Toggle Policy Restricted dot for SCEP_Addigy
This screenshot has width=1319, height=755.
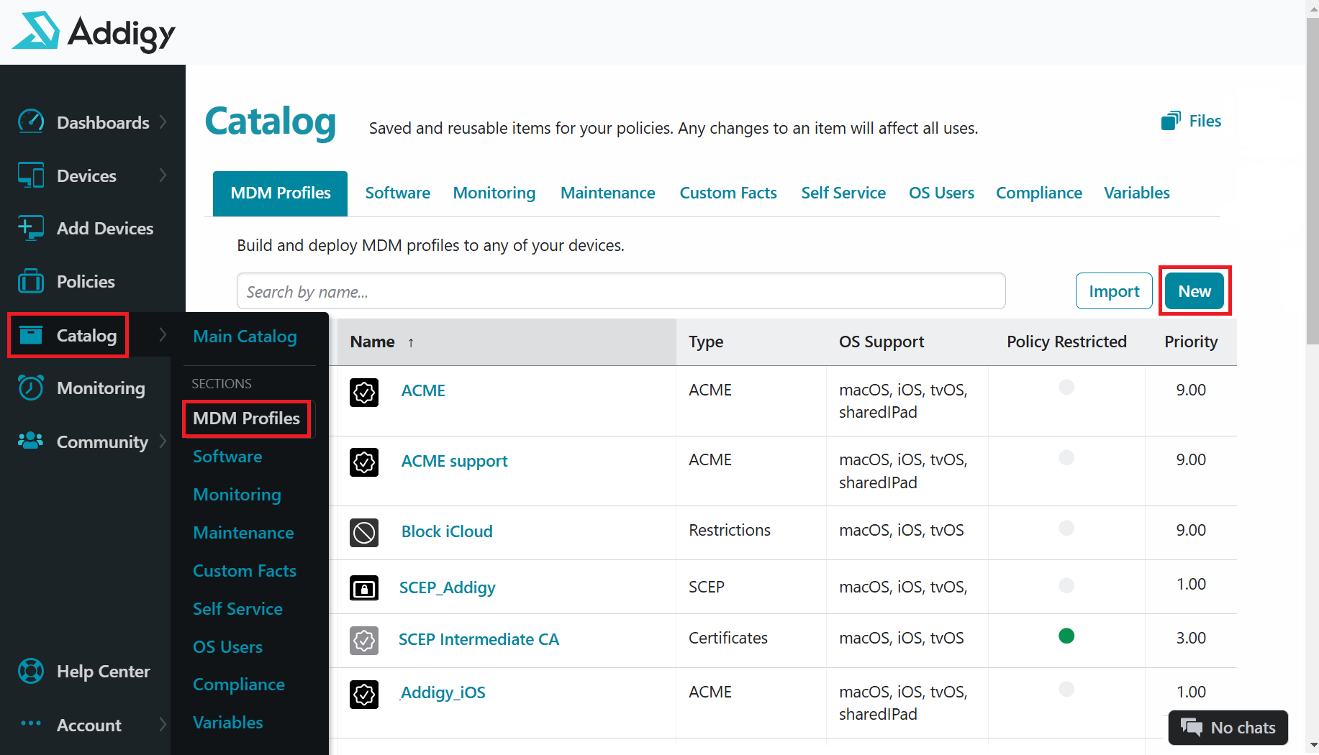tap(1066, 585)
